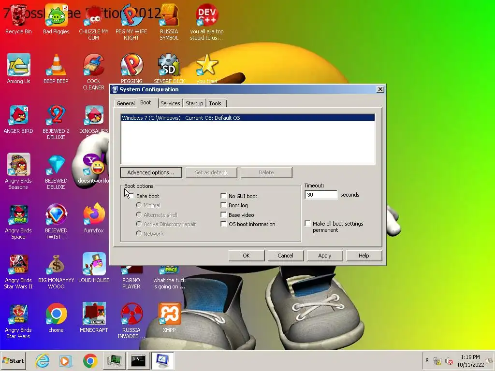The height and width of the screenshot is (371, 495).
Task: Select the Alternate shell radio button
Action: (x=138, y=214)
